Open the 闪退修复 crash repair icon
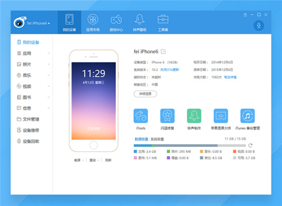 tap(167, 116)
